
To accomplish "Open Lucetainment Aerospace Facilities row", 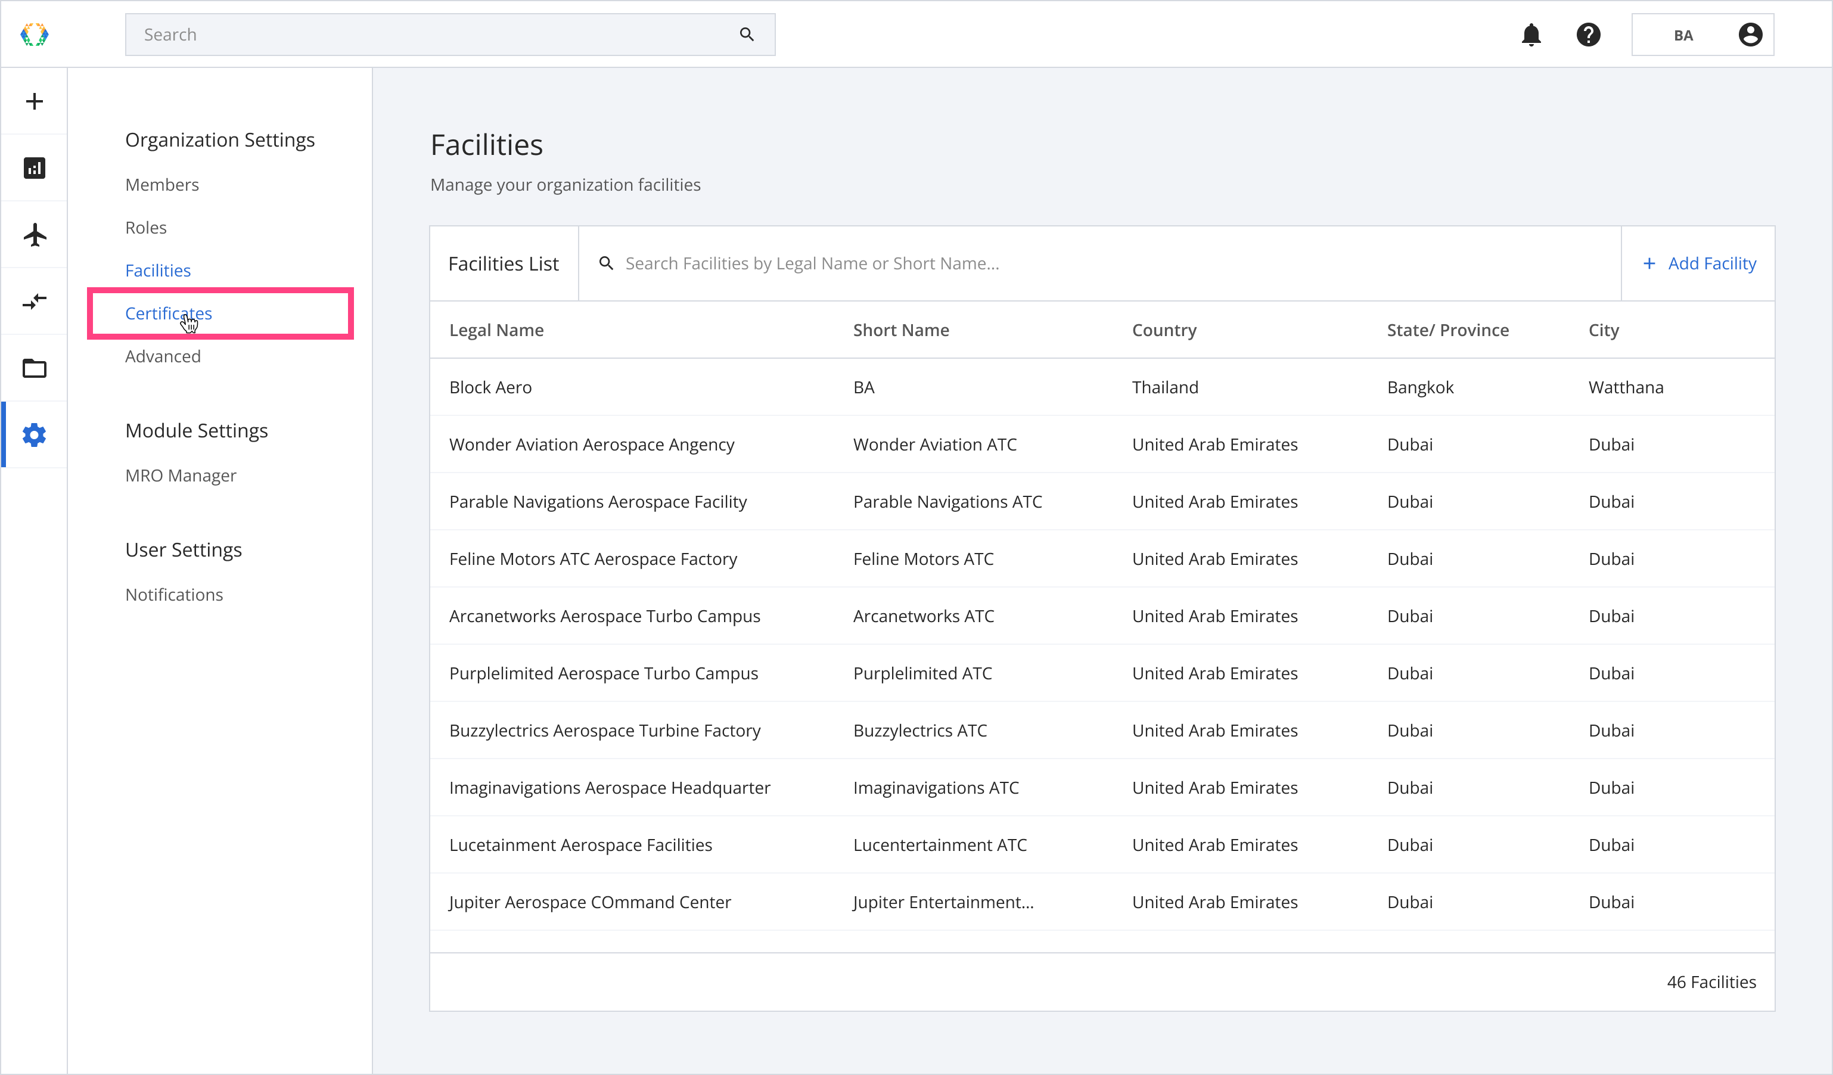I will click(1102, 845).
